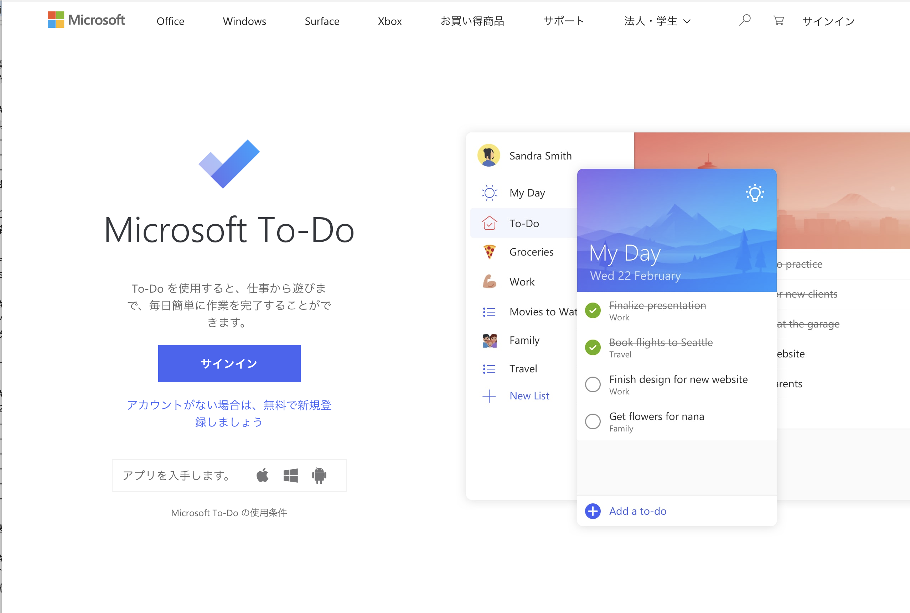
Task: Click the Family people icon
Action: point(490,341)
